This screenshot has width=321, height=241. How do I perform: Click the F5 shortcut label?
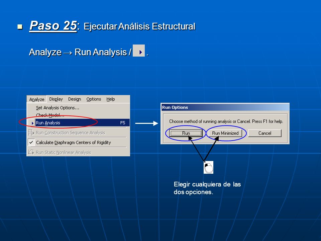[x=123, y=123]
